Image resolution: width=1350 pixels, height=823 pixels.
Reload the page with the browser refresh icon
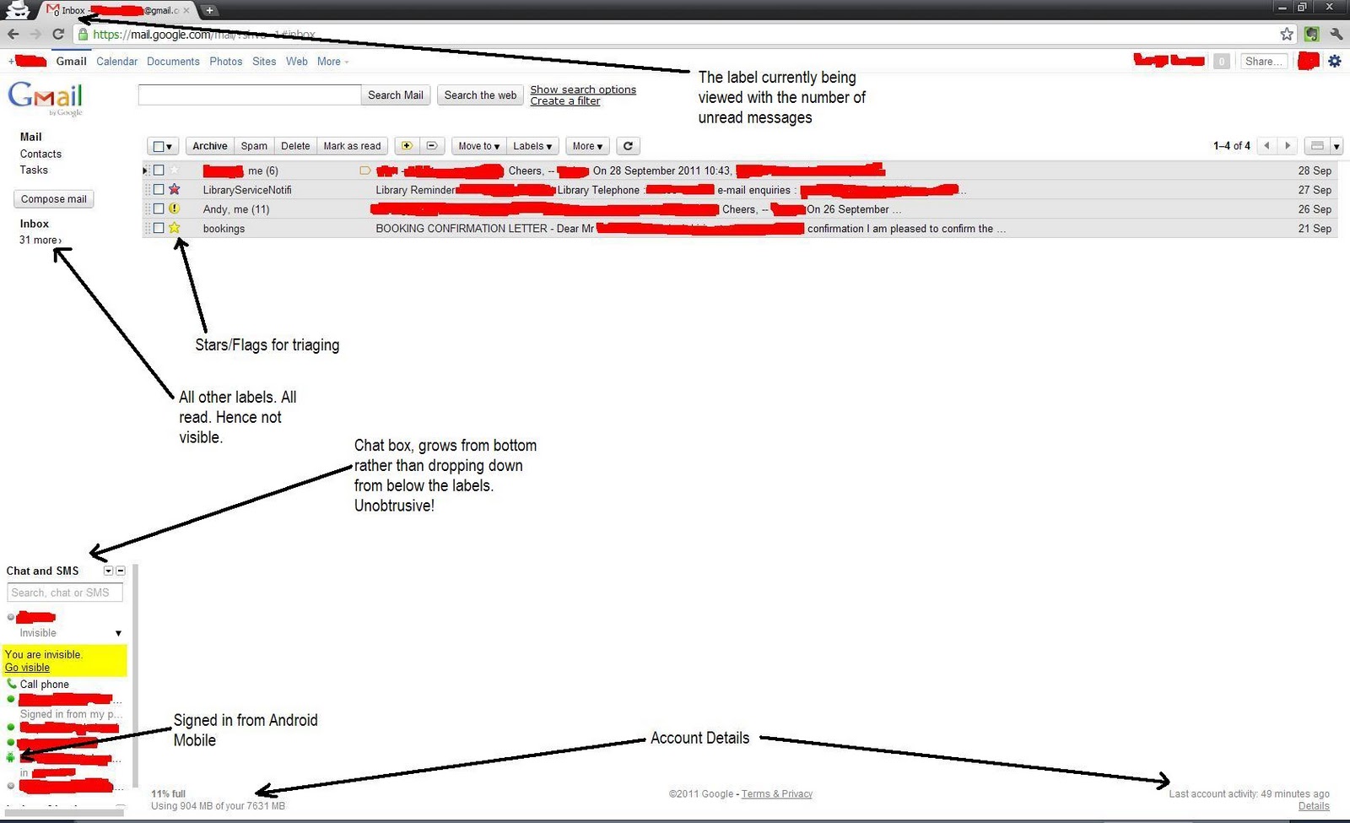58,34
